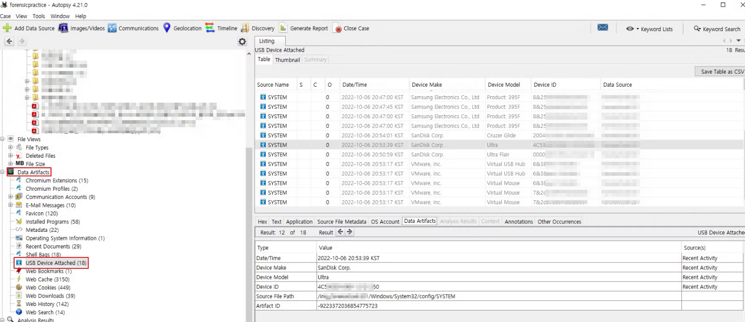Open the Tools menu
This screenshot has width=745, height=322.
(x=39, y=17)
